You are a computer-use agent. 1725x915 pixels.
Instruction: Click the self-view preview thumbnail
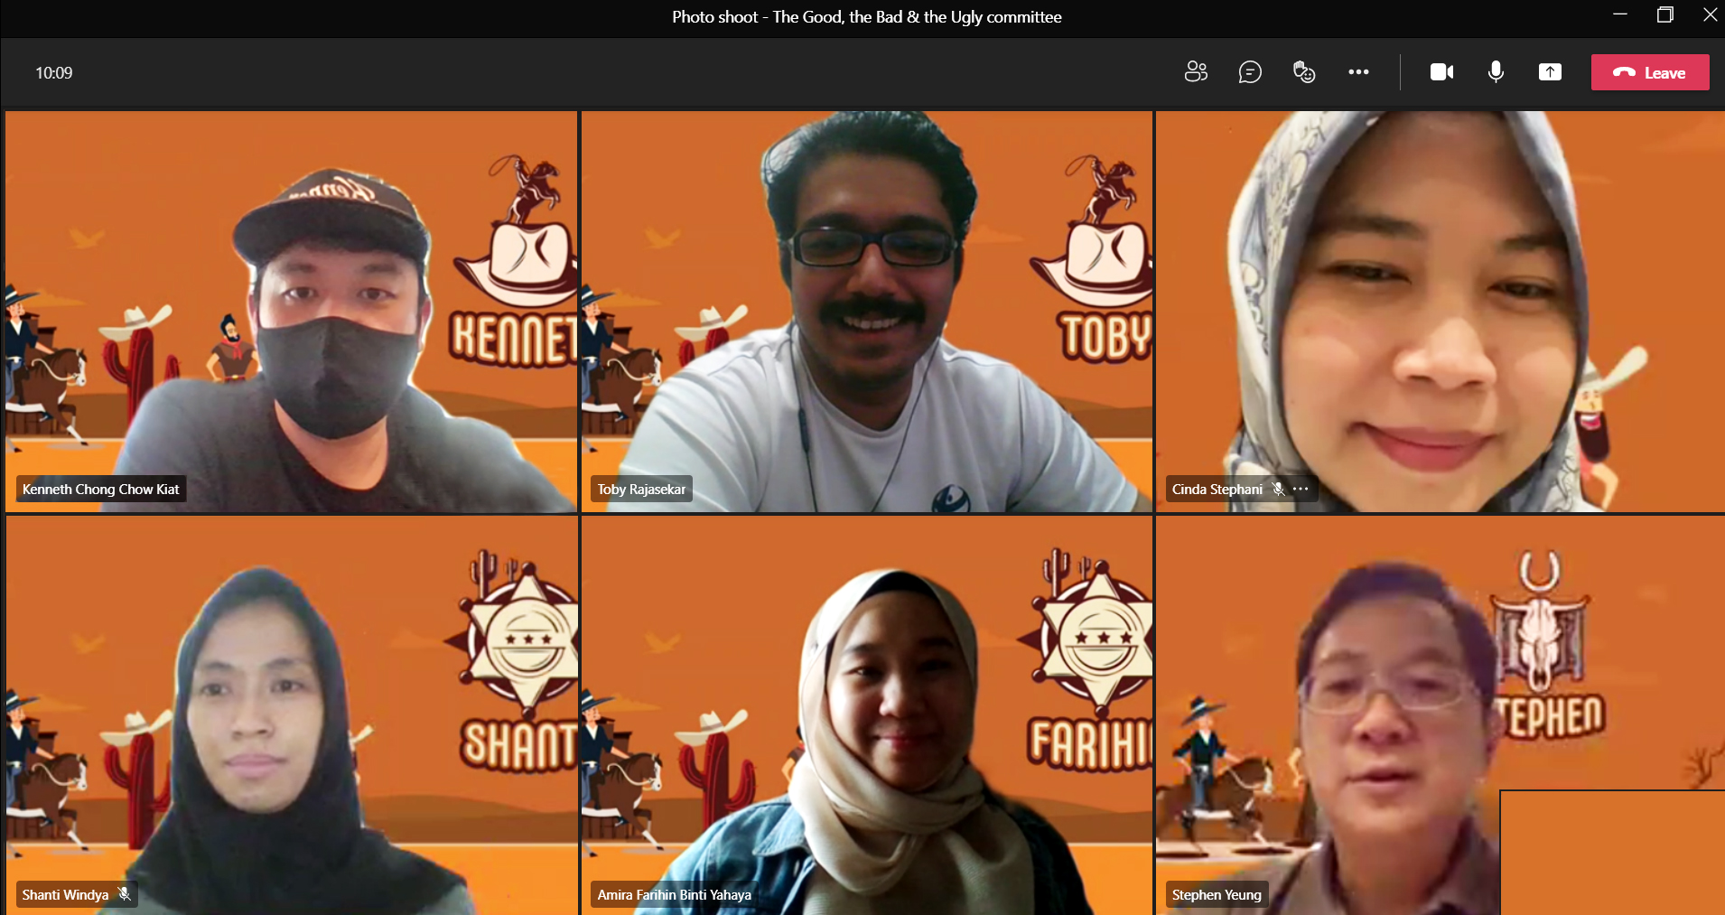[x=1612, y=852]
